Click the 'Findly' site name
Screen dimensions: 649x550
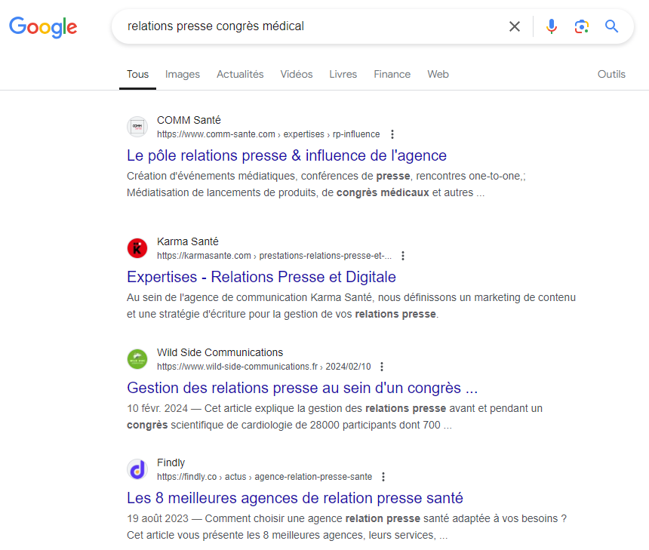(x=171, y=462)
